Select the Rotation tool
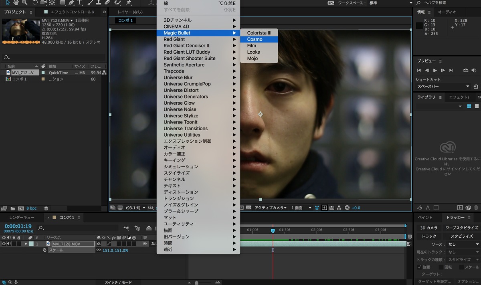Viewport: 481px width, 285px height. pyautogui.click(x=35, y=2)
